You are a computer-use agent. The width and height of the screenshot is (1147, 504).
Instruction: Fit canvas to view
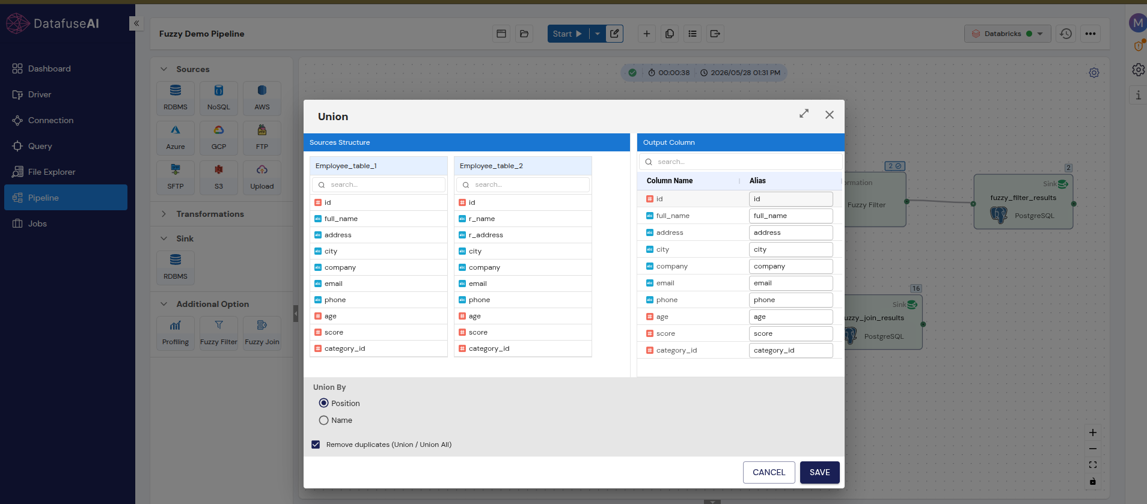point(1093,465)
